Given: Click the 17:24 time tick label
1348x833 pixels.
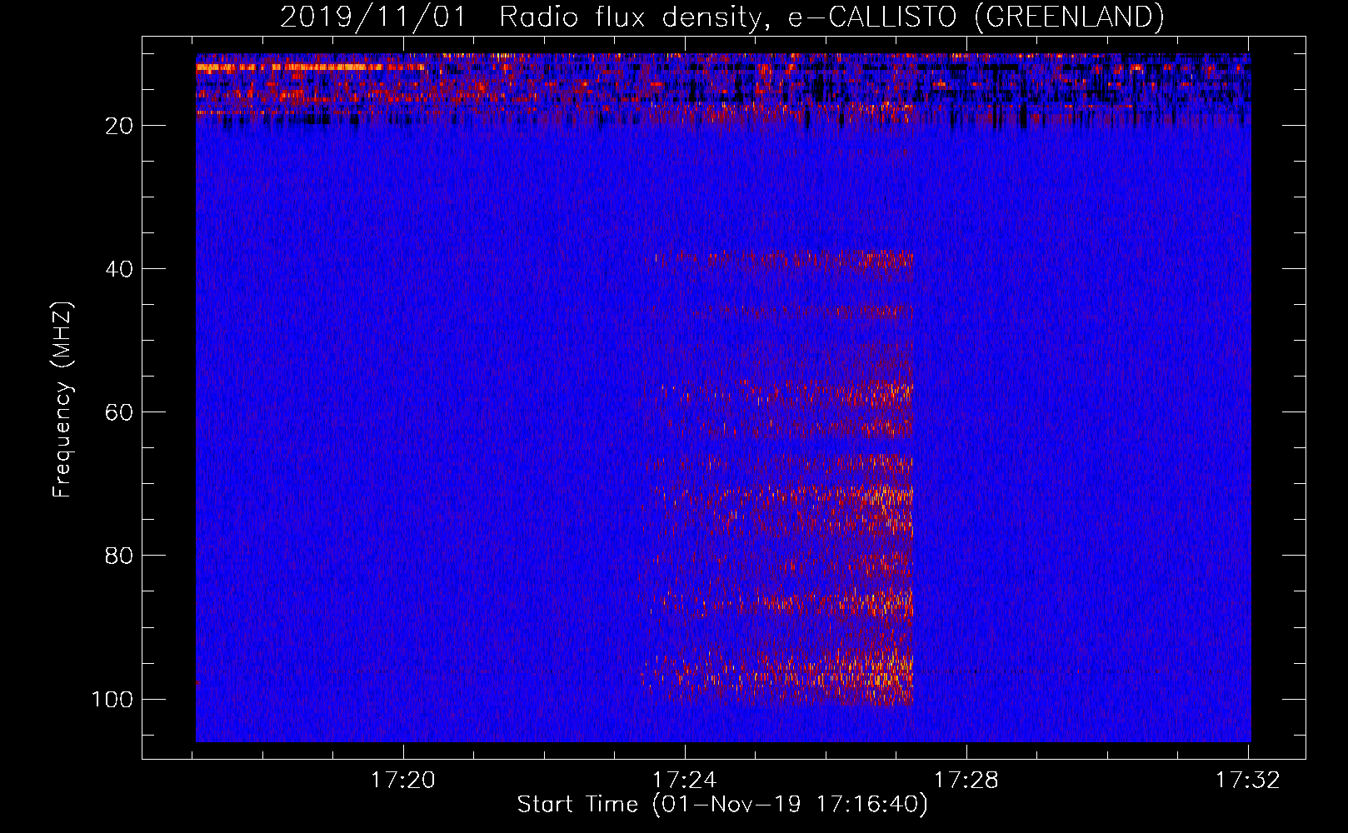Looking at the screenshot, I should pyautogui.click(x=685, y=781).
